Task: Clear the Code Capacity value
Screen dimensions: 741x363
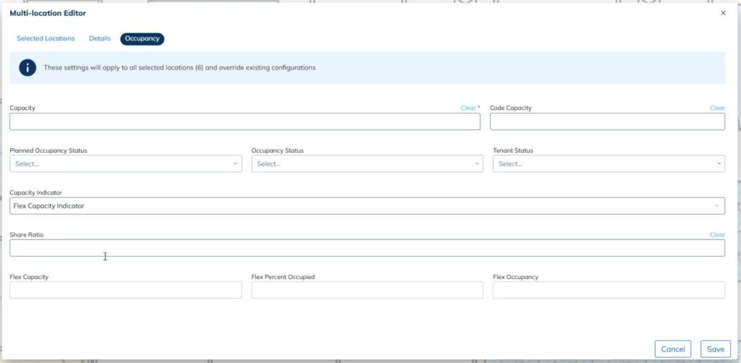Action: (x=717, y=108)
